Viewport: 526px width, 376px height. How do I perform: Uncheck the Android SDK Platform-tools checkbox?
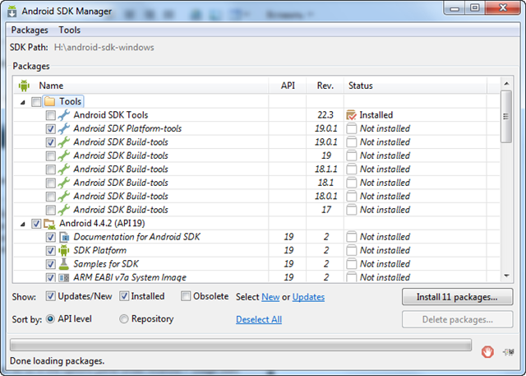point(50,128)
